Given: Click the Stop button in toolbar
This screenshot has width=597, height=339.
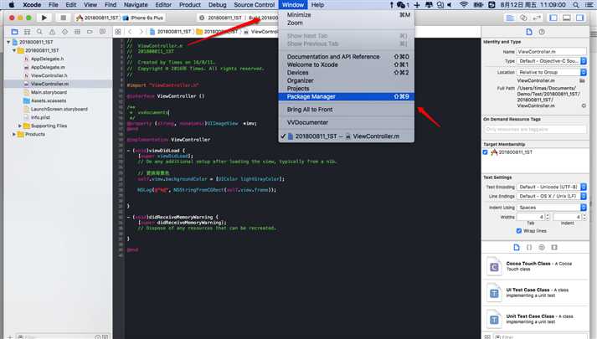Looking at the screenshot, I should [63, 18].
